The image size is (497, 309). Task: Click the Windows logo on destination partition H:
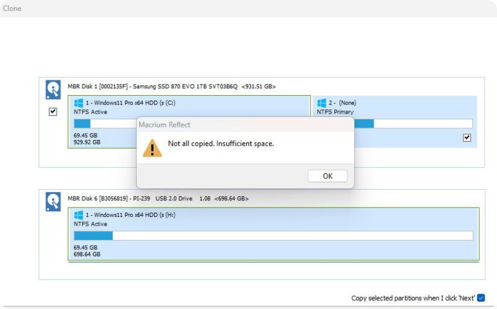pos(79,214)
